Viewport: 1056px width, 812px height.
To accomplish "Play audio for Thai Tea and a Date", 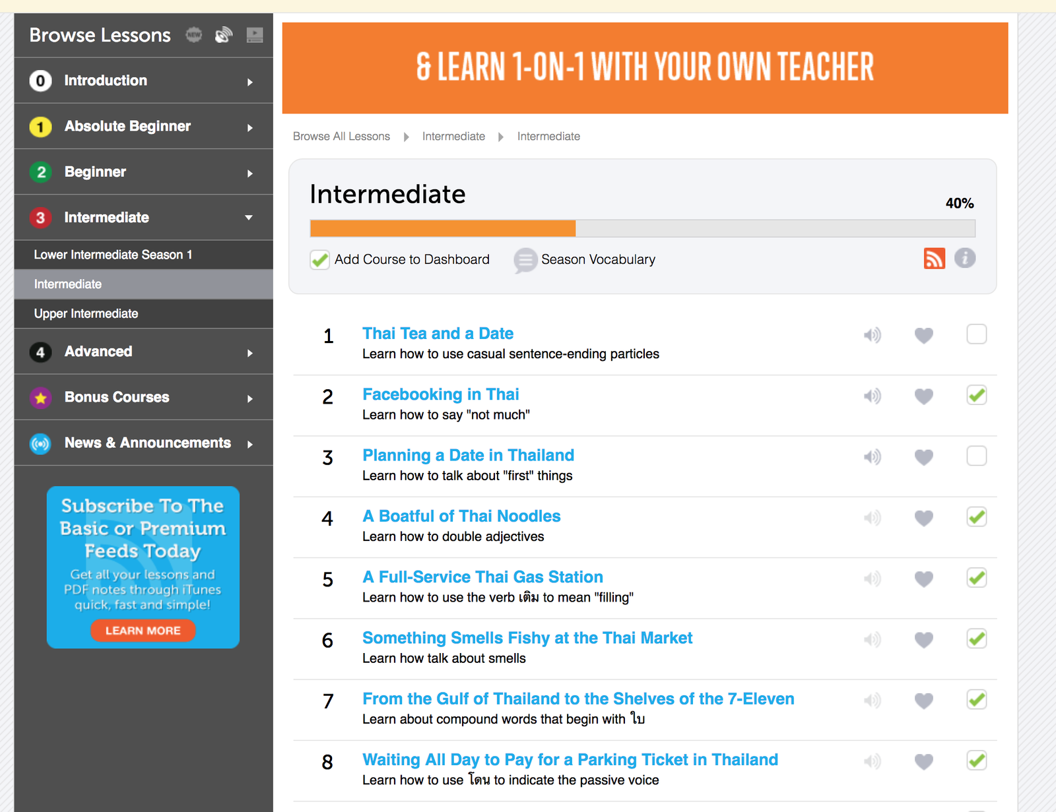I will pos(872,335).
